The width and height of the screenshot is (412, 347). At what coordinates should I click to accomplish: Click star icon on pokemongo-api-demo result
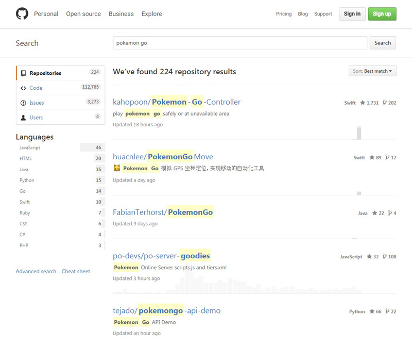372,311
